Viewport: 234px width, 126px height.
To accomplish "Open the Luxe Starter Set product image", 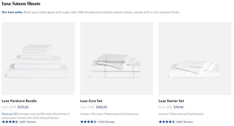I will tap(195, 59).
